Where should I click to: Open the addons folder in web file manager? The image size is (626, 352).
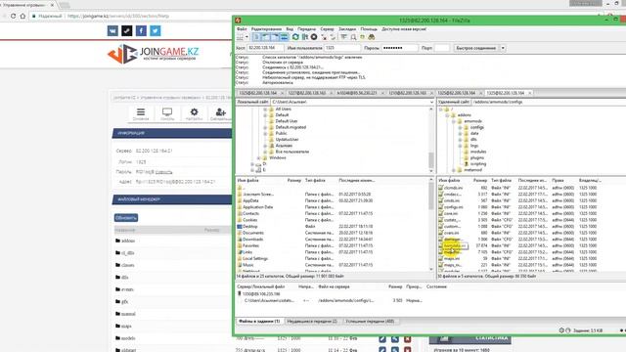pyautogui.click(x=128, y=241)
